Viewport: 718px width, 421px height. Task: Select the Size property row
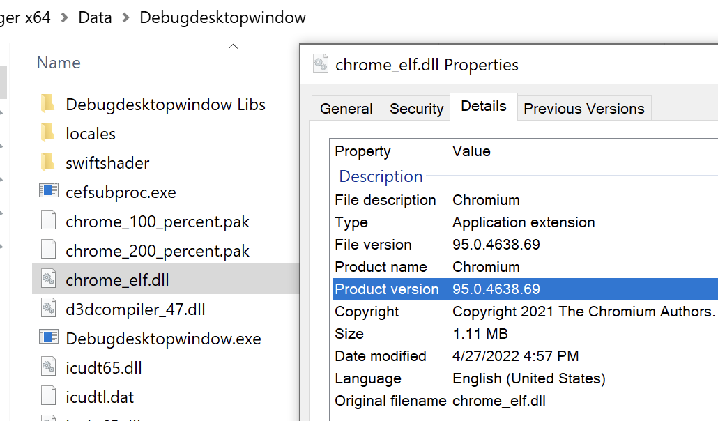pyautogui.click(x=525, y=333)
